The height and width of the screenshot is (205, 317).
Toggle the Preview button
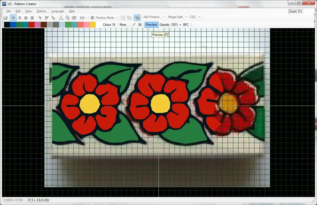(x=151, y=25)
